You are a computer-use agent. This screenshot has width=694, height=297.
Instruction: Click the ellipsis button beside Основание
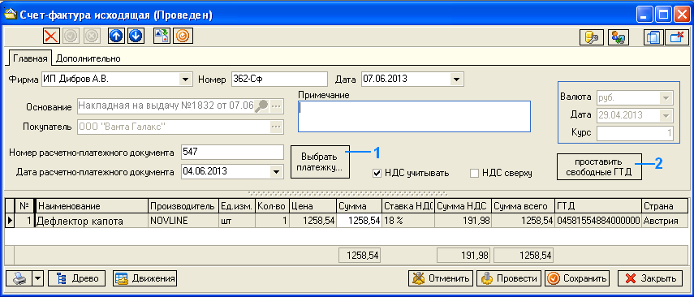276,106
